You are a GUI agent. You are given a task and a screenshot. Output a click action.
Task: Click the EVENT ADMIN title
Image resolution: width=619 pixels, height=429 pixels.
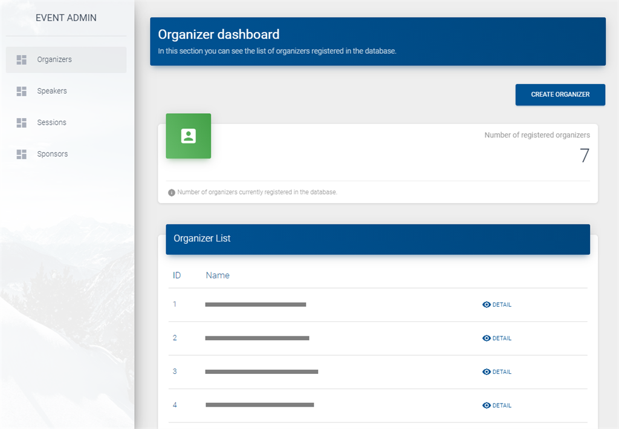click(65, 18)
